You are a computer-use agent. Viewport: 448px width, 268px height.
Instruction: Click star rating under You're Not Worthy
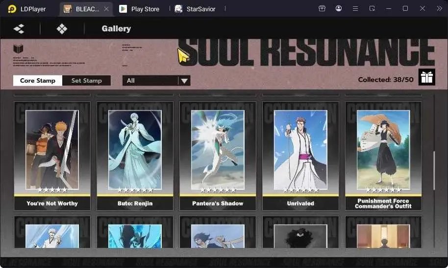point(52,190)
